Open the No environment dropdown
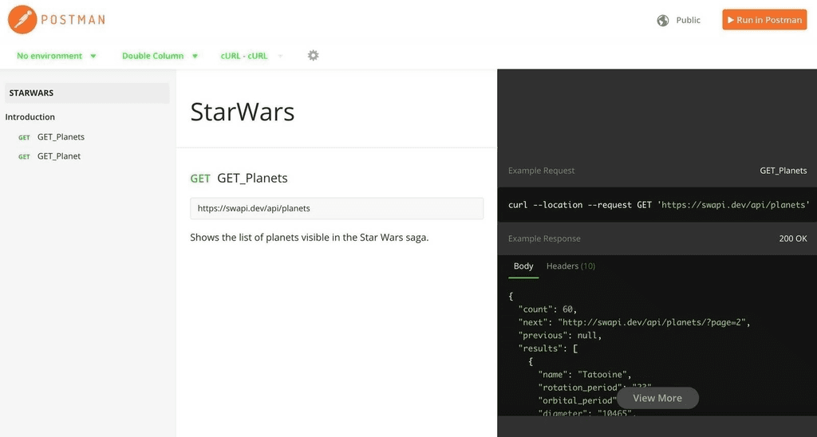The image size is (817, 437). [56, 56]
